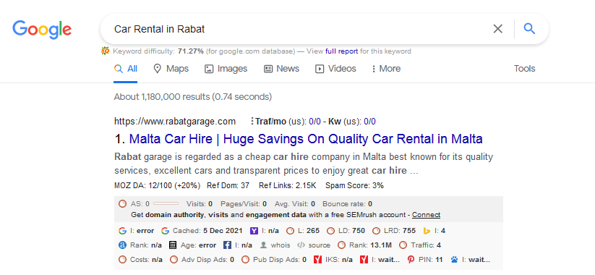Screen dimensions: 595x275
Task: Click the Facebook likes icon
Action: (227, 245)
